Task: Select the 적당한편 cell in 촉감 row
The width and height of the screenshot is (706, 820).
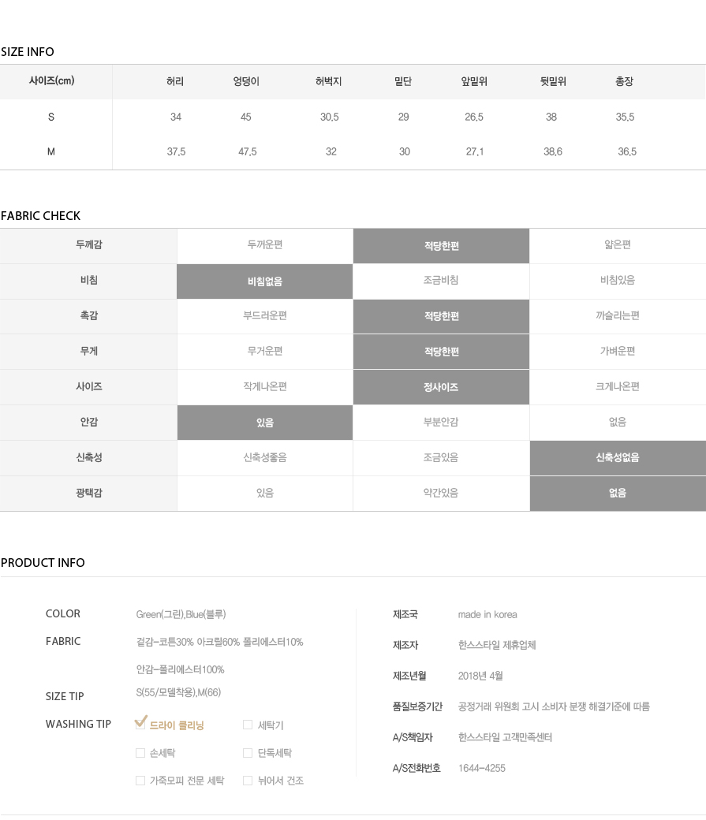Action: [441, 316]
